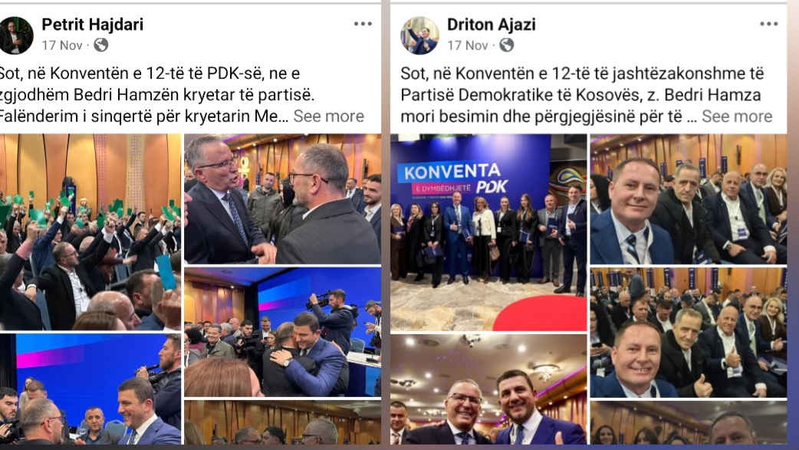Open the three-dot menu on Petrit Hajdari's post

[363, 24]
